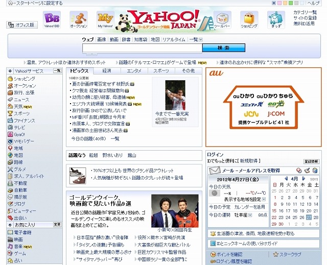327x265 pixels.
Task: Select the pink theme color swatch
Action: tap(279, 3)
